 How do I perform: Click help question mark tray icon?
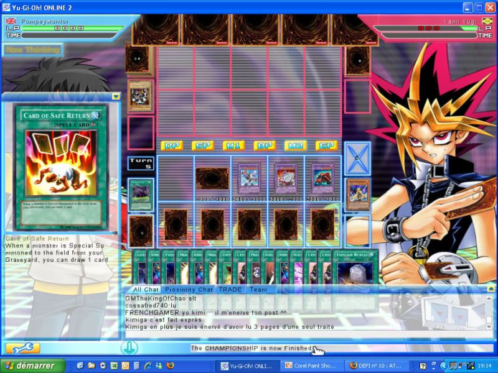(423, 366)
